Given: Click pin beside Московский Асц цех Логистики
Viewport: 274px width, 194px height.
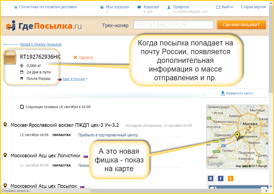Looking at the screenshot, I should pyautogui.click(x=5, y=155).
